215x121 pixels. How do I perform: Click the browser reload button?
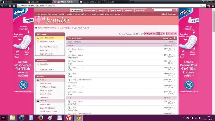click(13, 5)
